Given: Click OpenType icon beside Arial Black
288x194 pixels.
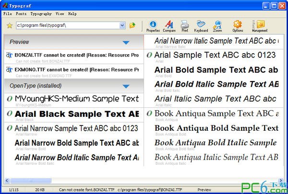Looking at the screenshot, I should click(x=10, y=114).
